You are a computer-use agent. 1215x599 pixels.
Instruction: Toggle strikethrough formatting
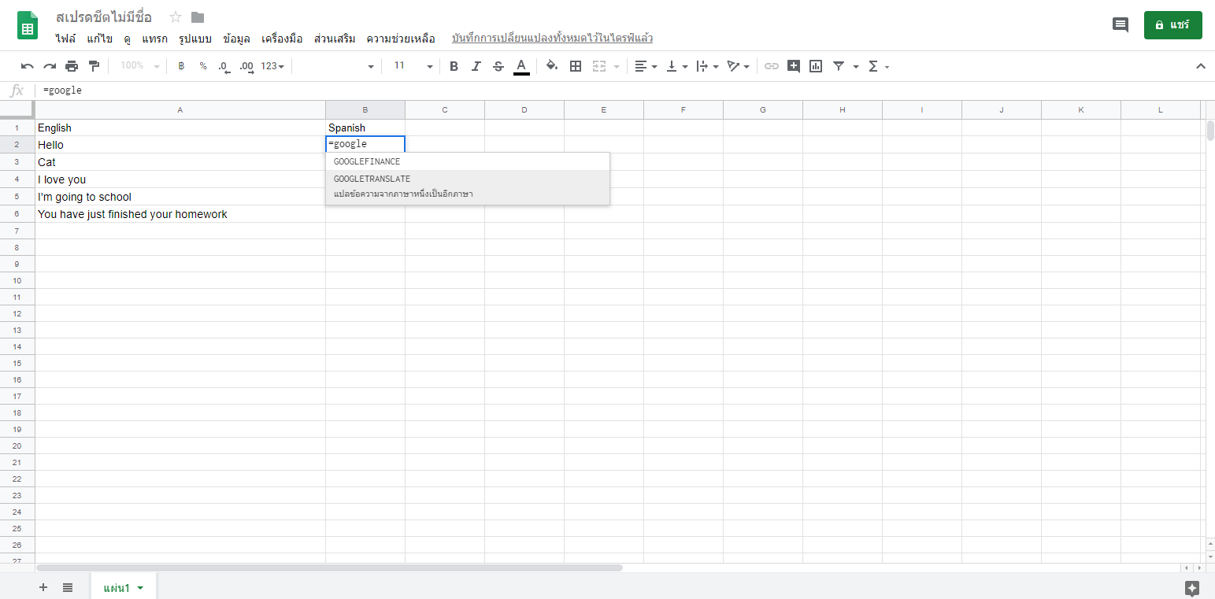click(498, 66)
